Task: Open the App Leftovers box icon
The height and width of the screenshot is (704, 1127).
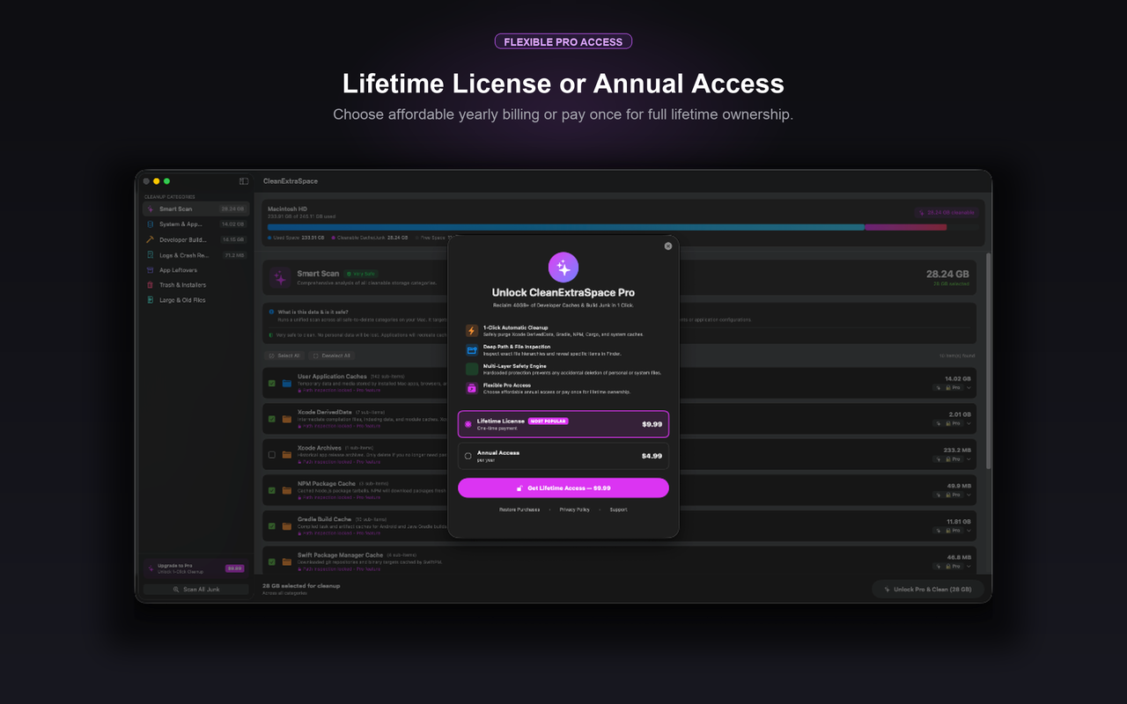Action: click(150, 270)
